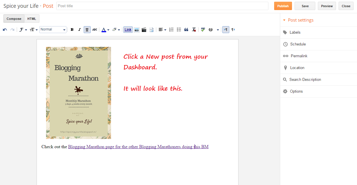This screenshot has width=357, height=185.
Task: Insert an image using image icon
Action: 137,30
